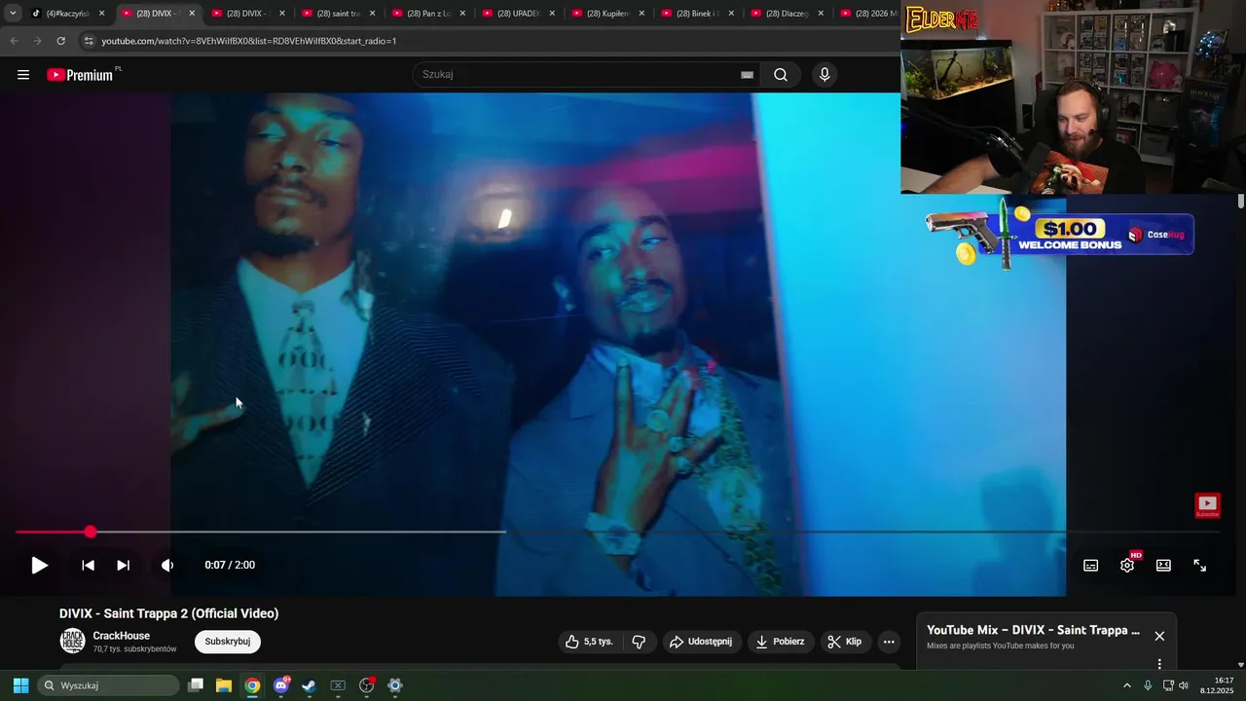Switch to the Pan z Ł... tab
Screen dimensions: 1246x701
(x=428, y=14)
